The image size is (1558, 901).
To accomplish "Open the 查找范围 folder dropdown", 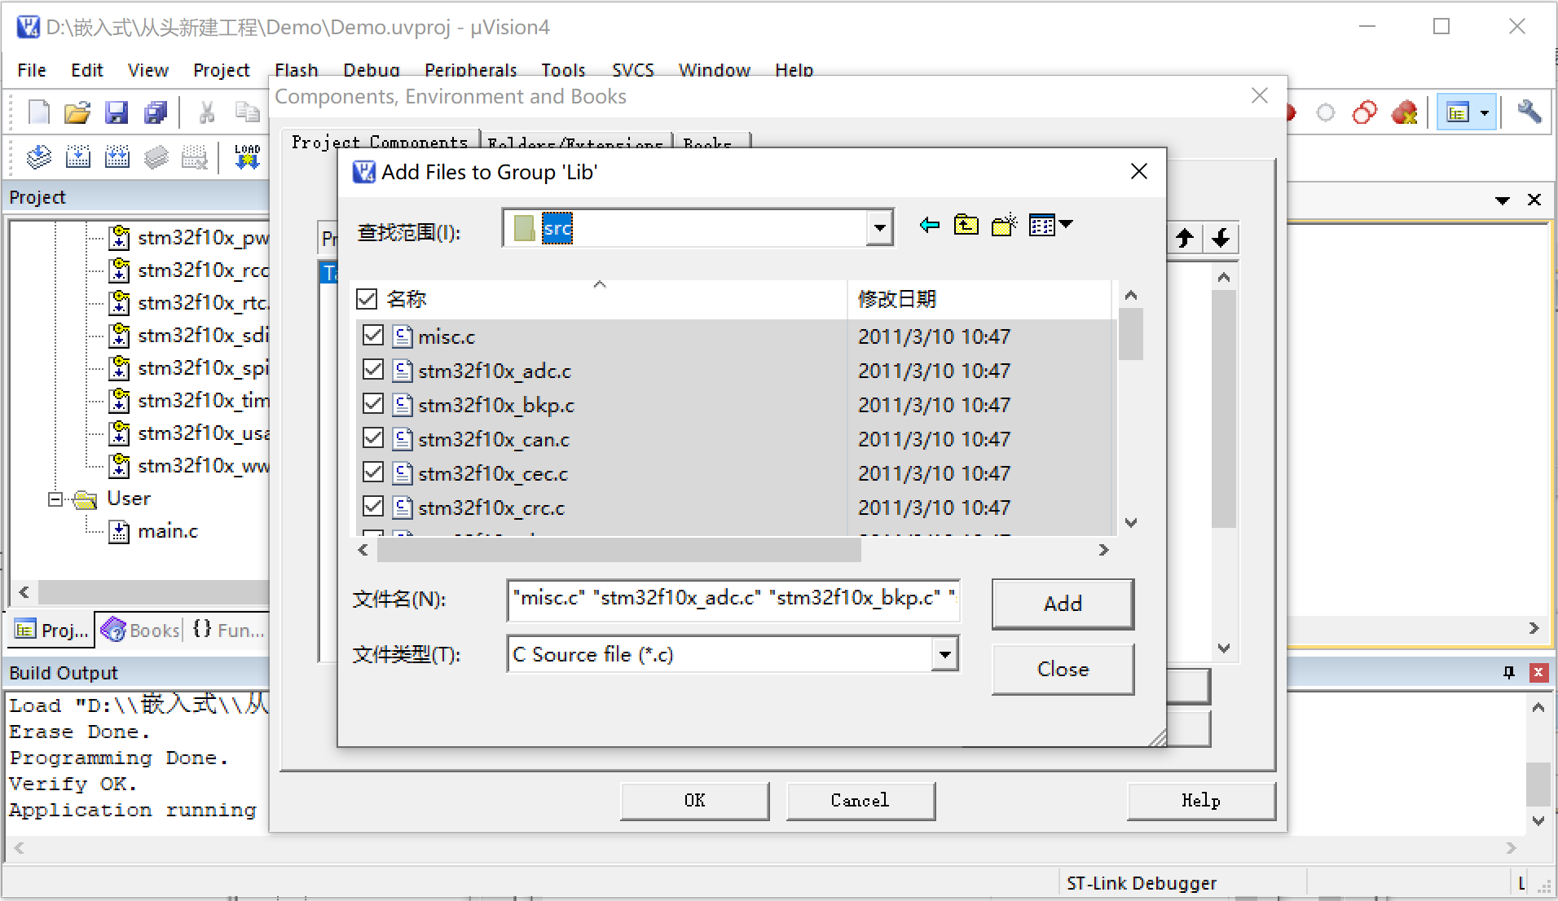I will pos(879,227).
